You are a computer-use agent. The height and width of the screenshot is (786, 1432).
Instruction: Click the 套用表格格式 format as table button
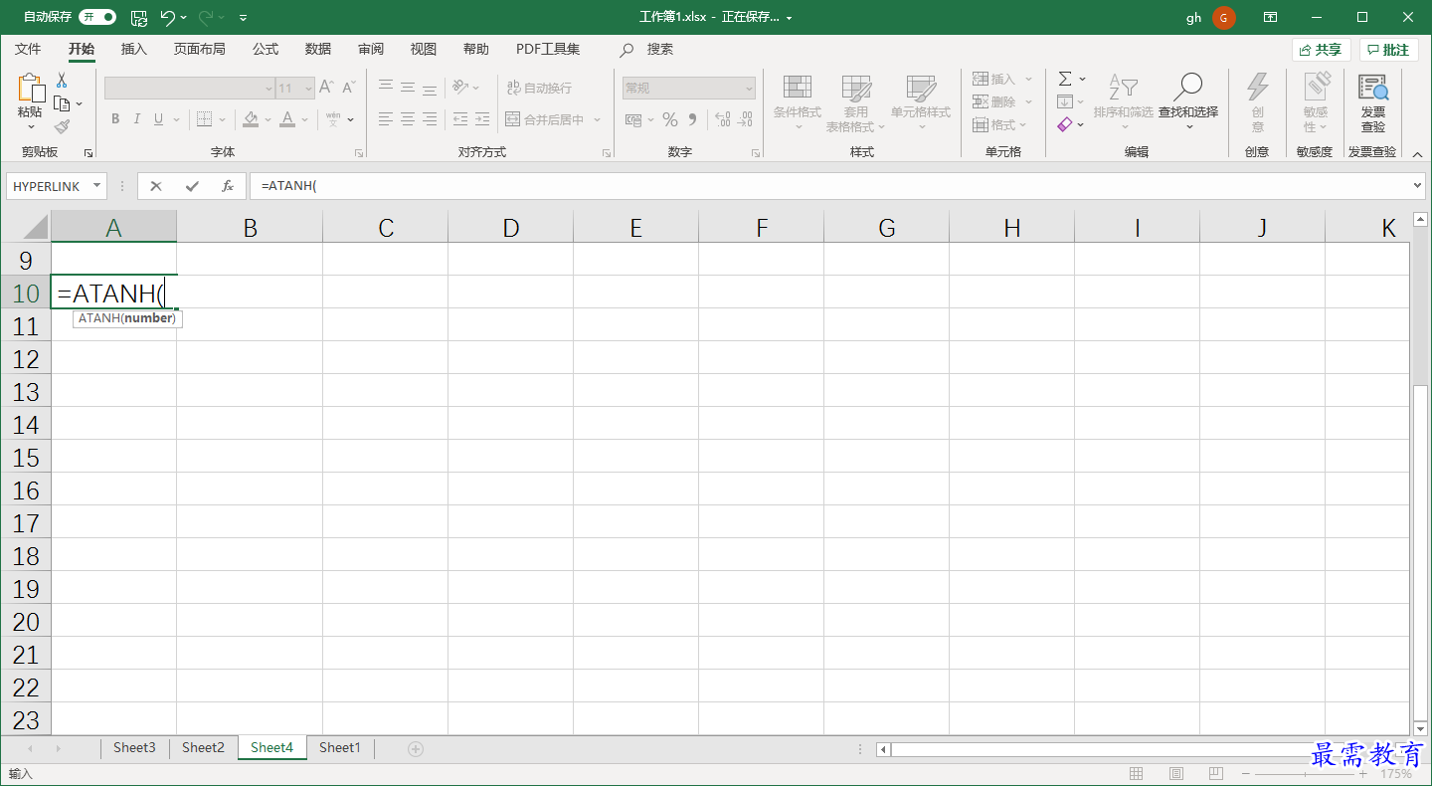pos(855,104)
